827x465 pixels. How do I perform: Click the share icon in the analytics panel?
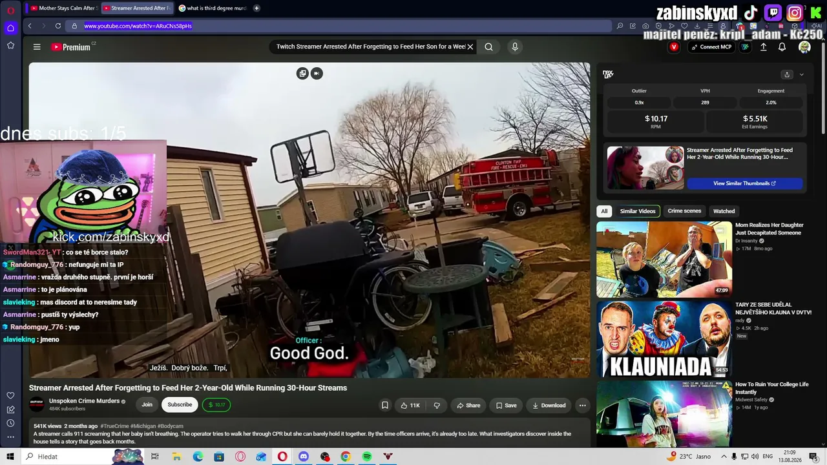click(787, 74)
